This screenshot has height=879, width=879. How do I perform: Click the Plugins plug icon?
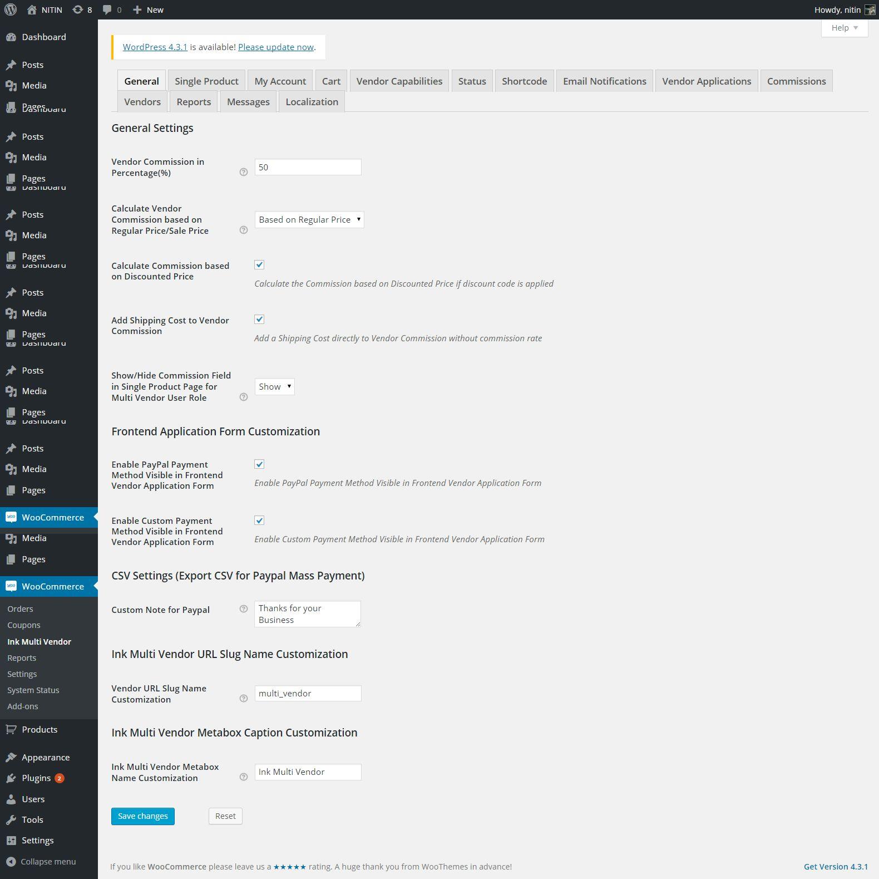[11, 778]
